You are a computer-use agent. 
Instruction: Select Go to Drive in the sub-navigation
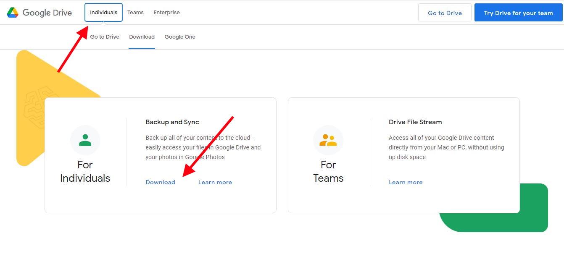point(105,37)
